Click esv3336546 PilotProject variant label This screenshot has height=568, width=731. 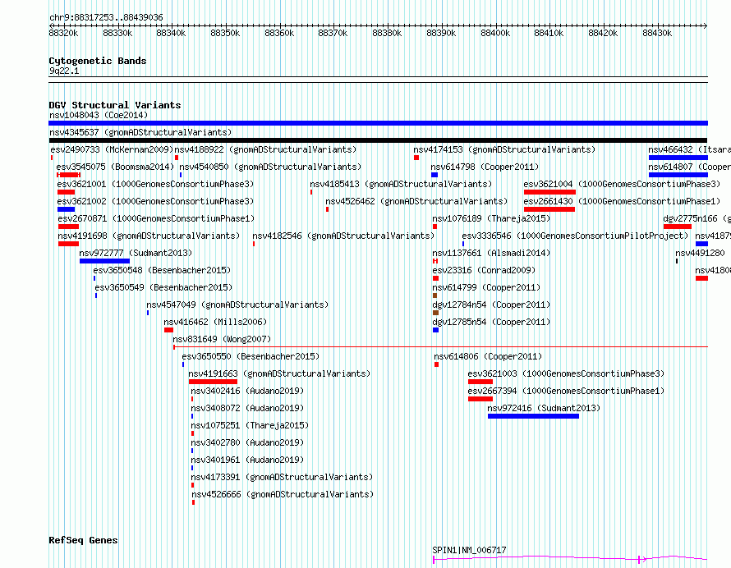point(575,236)
